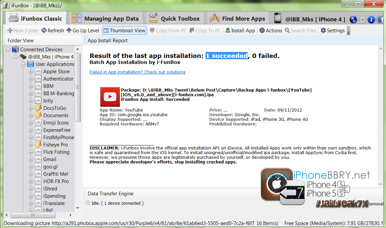The width and height of the screenshot is (386, 228).
Task: Expand the bitly tree item
Action: tap(31, 101)
